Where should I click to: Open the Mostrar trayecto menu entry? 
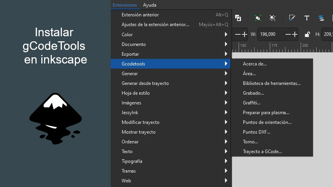(170, 132)
